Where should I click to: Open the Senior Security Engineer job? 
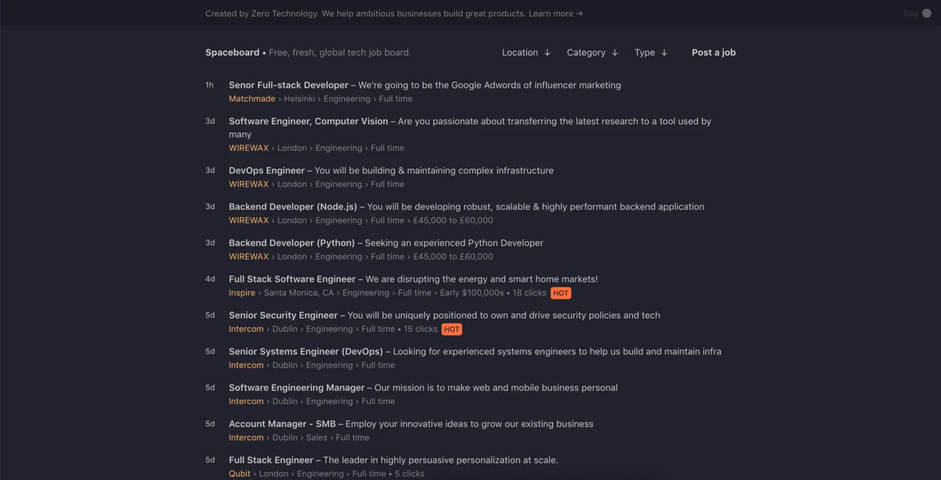click(283, 315)
